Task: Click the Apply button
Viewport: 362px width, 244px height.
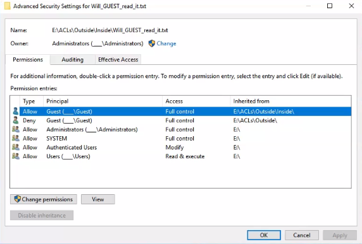Action: click(340, 235)
